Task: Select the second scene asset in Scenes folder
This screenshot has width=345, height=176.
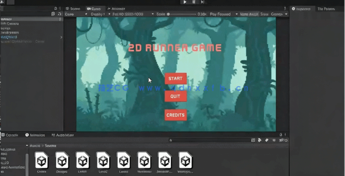Action: (62, 162)
